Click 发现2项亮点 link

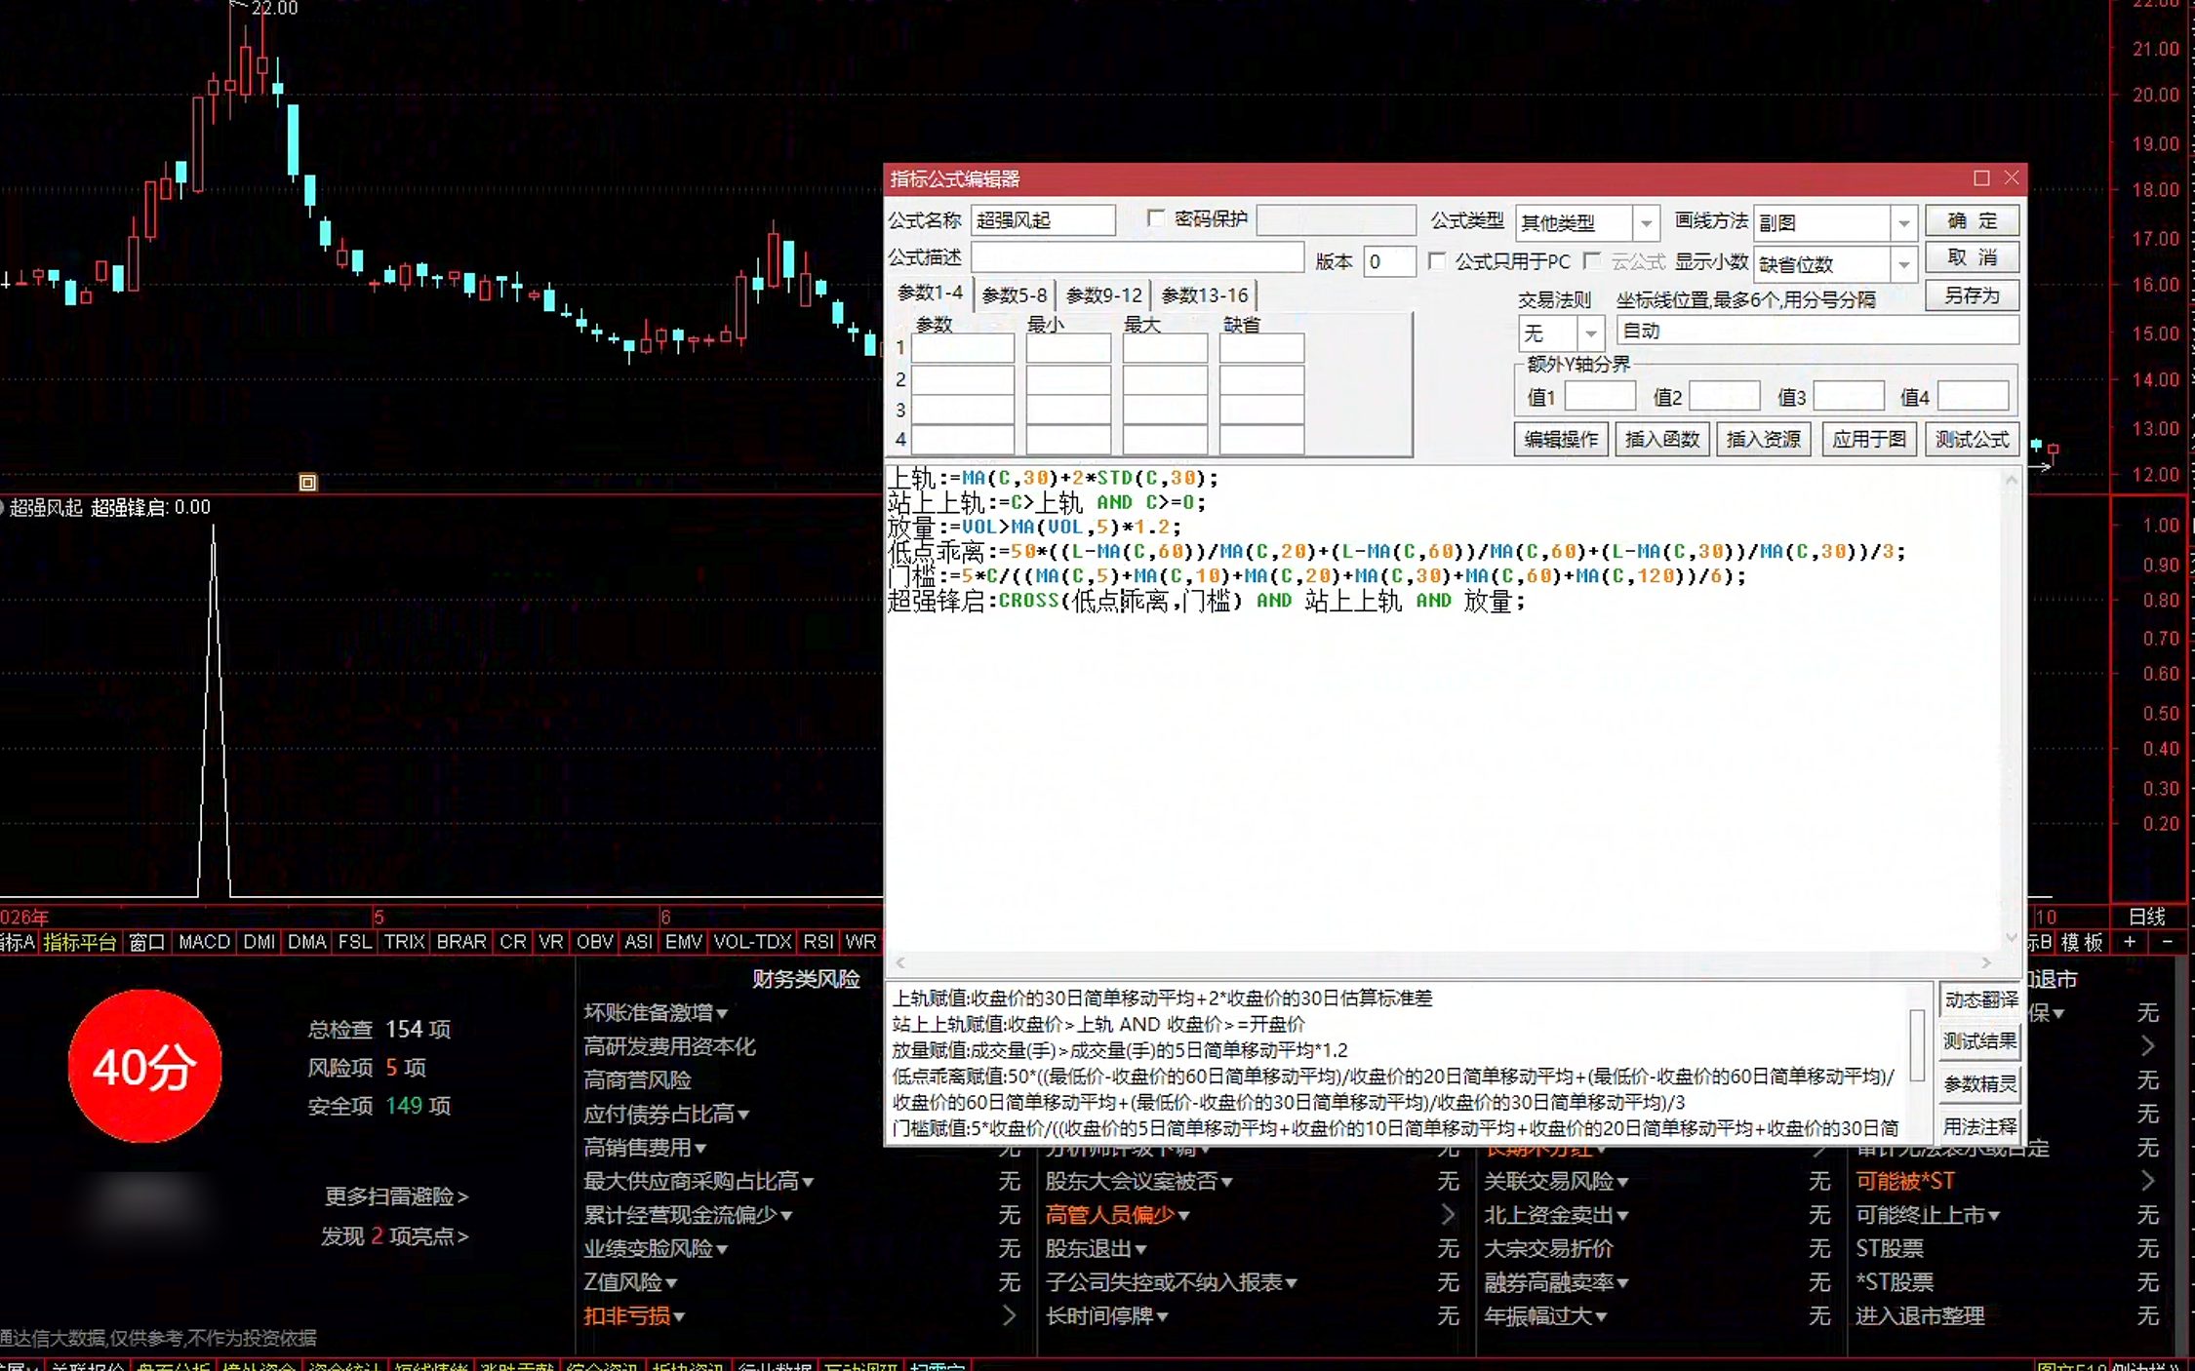pos(395,1236)
